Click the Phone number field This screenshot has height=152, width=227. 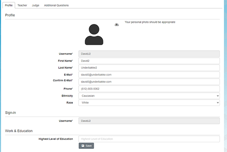click(149, 89)
